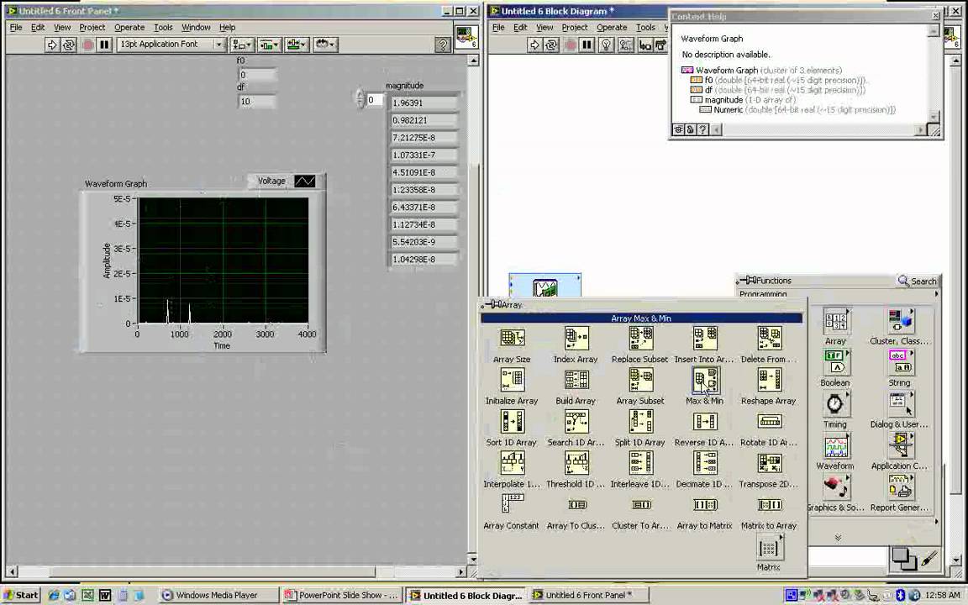Screen dimensions: 968x605
Task: Select Delete From Array function
Action: tap(769, 339)
